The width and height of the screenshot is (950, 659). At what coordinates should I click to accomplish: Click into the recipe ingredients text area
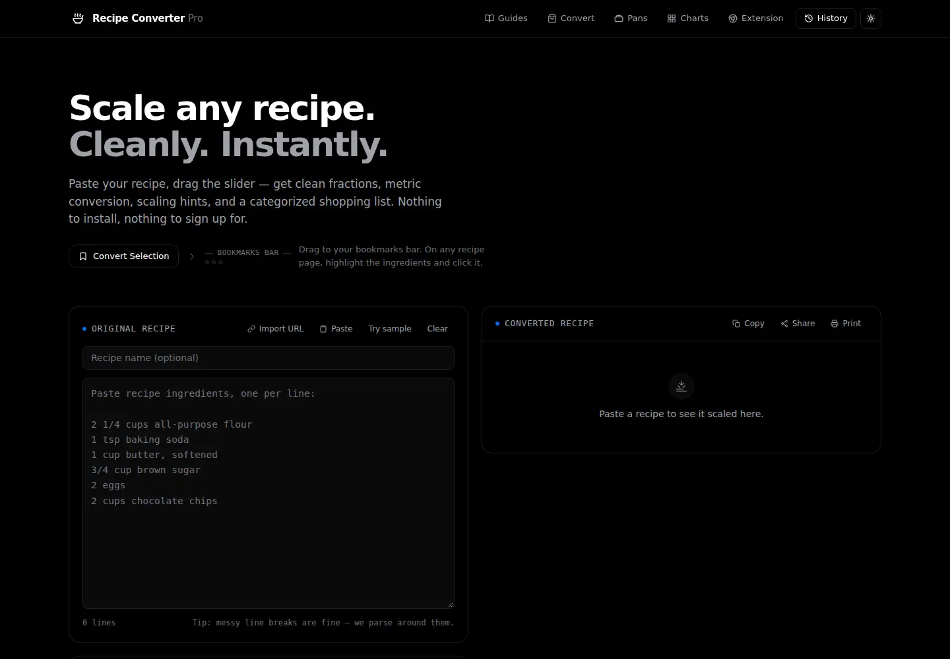[x=269, y=493]
